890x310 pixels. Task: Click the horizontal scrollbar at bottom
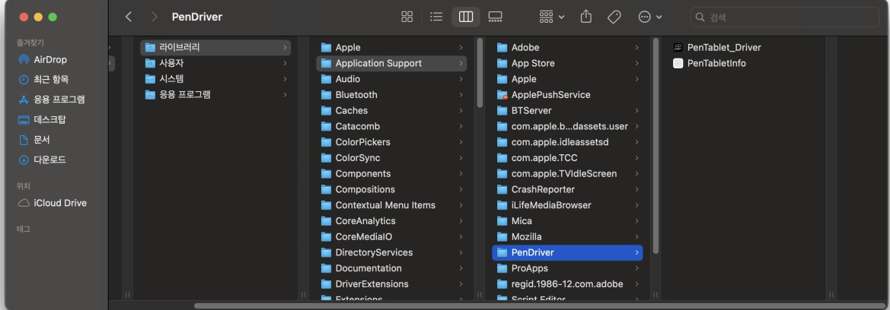click(x=457, y=306)
